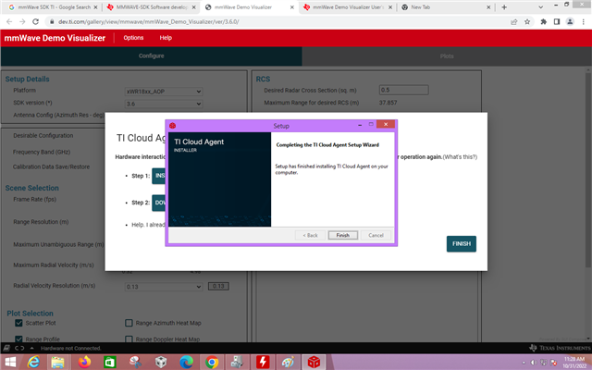Screen dimensions: 592x370
Task: Click the Hardware not Connected status text
Action: coord(70,348)
